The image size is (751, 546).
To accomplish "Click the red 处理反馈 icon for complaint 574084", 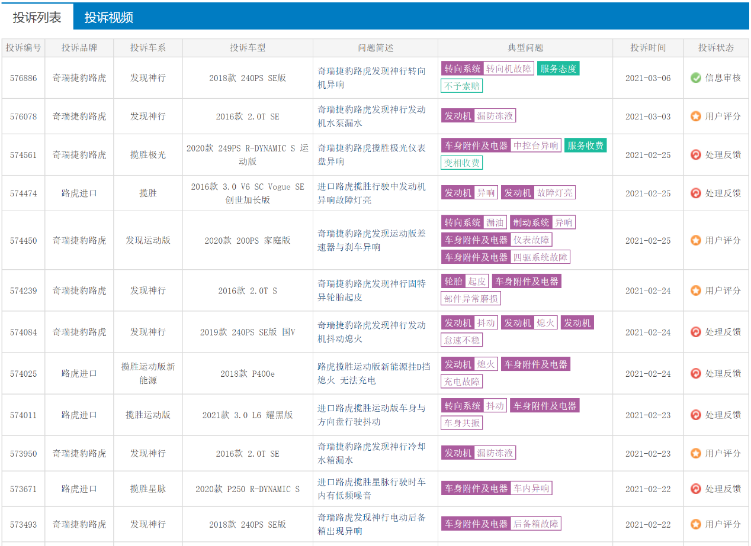I will click(696, 332).
